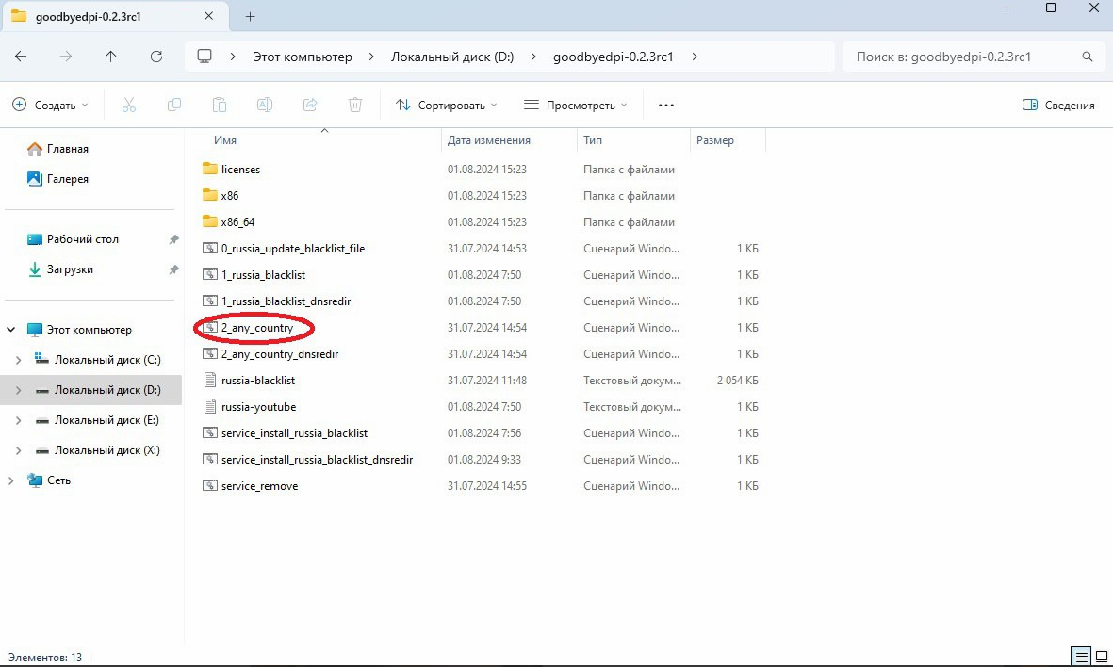This screenshot has height=667, width=1113.
Task: Click the x86_64 folder icon
Action: [x=209, y=221]
